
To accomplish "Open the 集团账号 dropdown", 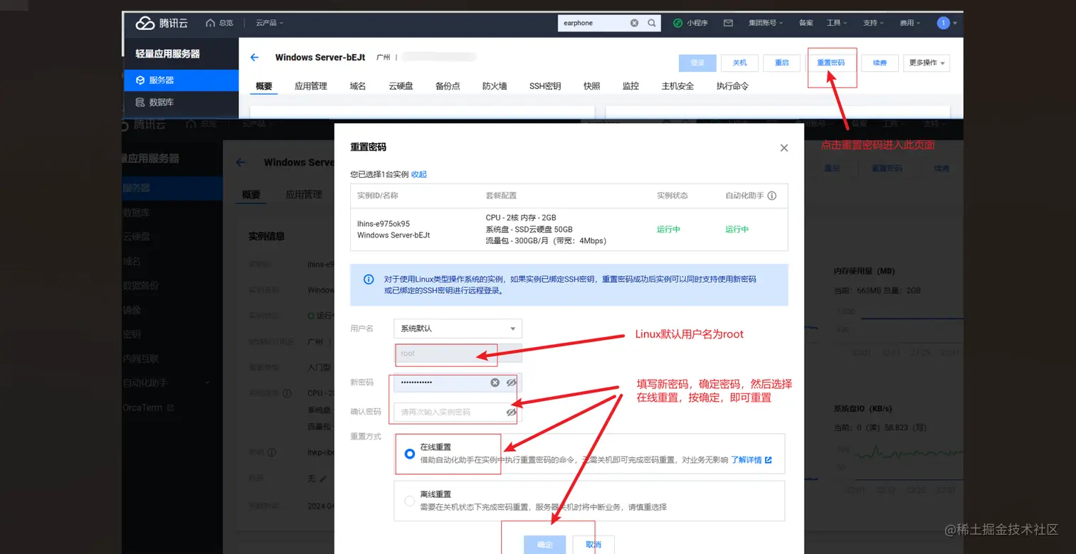I will coord(766,23).
